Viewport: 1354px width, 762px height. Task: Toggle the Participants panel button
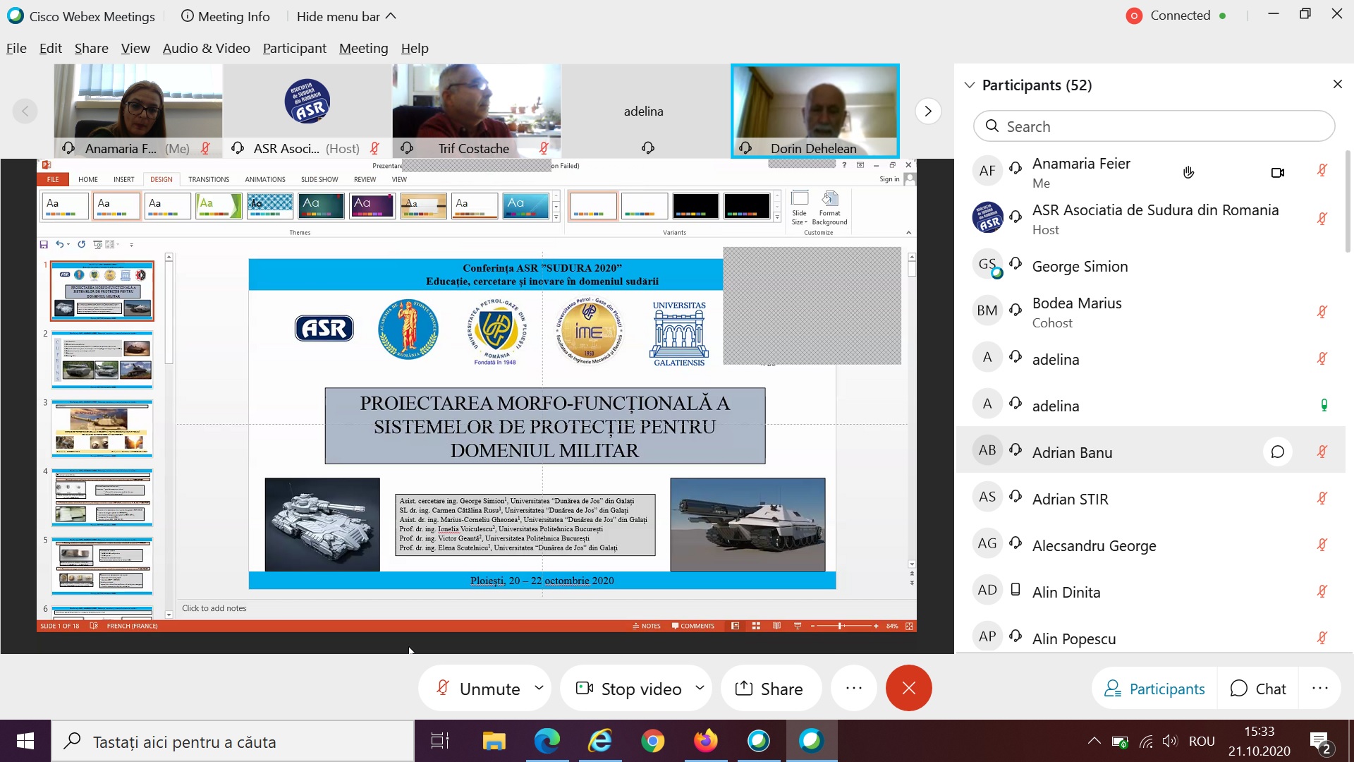coord(1154,689)
